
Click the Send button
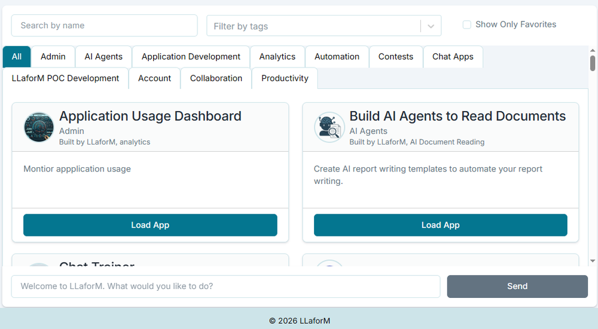click(517, 287)
